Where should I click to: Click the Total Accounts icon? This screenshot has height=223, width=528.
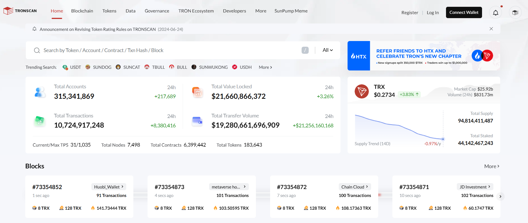tap(40, 92)
